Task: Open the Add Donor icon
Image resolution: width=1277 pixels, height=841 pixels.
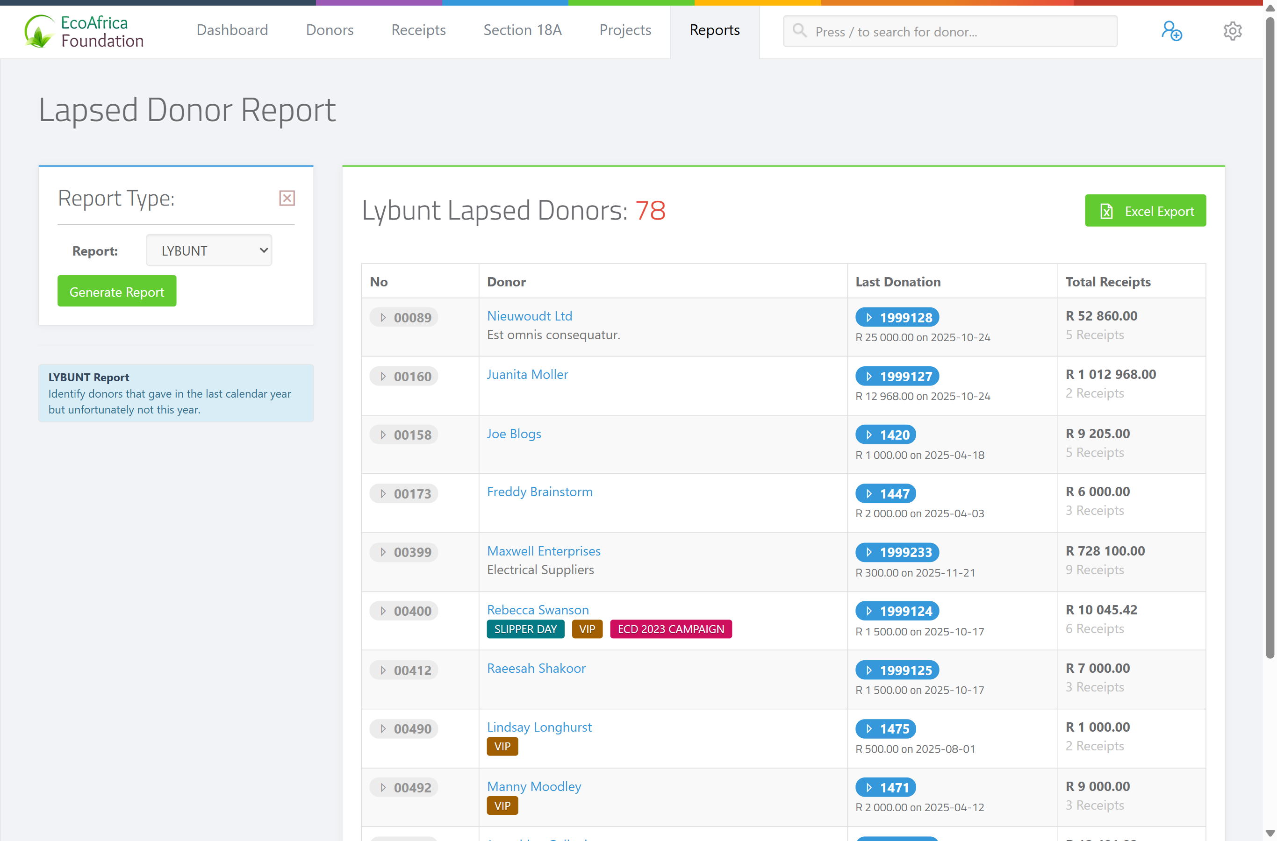Action: (x=1172, y=30)
